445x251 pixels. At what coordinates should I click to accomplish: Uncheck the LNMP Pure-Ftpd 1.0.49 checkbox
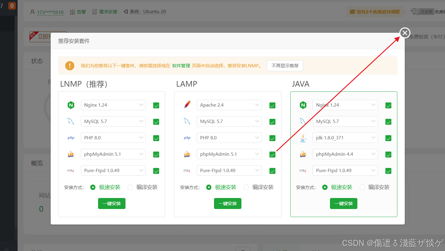click(156, 171)
